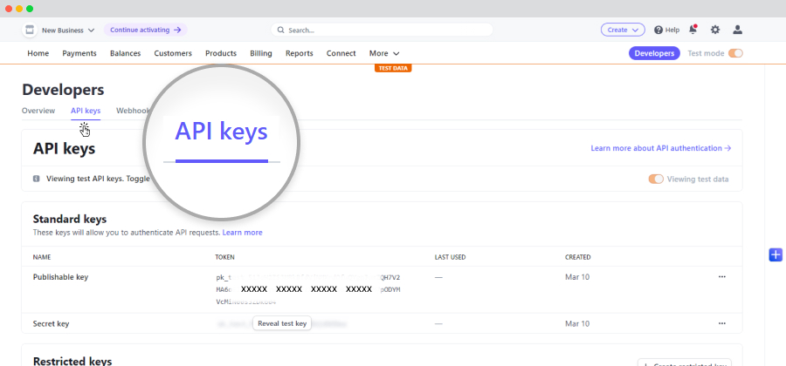Screen dimensions: 786x366
Task: Open the Create dropdown
Action: [623, 30]
